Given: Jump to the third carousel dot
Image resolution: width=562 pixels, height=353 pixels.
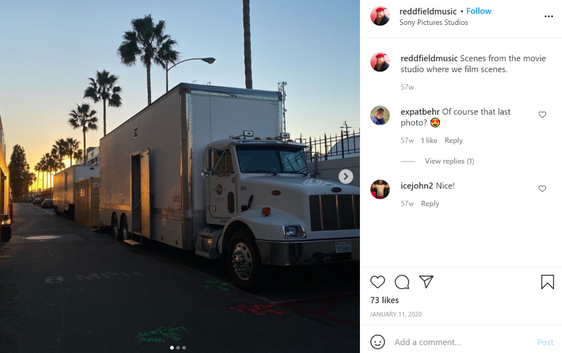Looking at the screenshot, I should click(185, 348).
